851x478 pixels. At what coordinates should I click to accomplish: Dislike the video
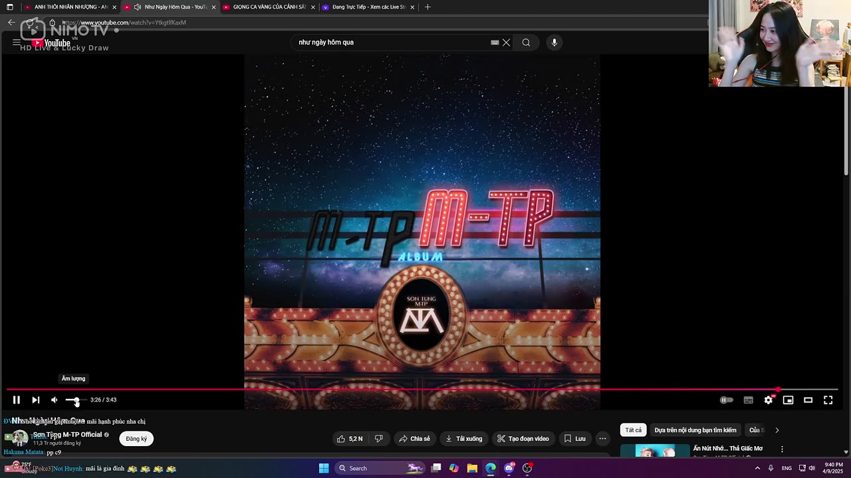[x=378, y=439]
